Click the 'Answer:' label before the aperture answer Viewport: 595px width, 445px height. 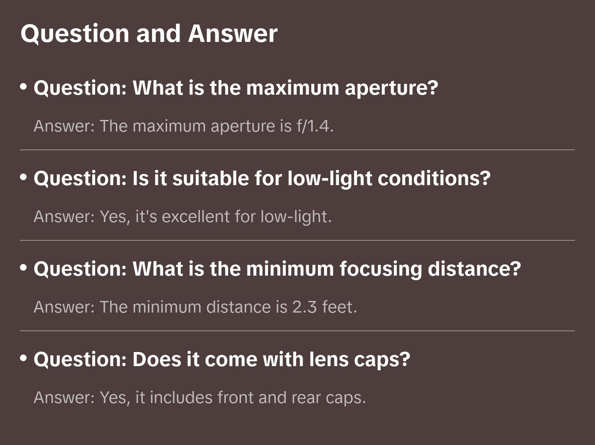click(x=64, y=126)
